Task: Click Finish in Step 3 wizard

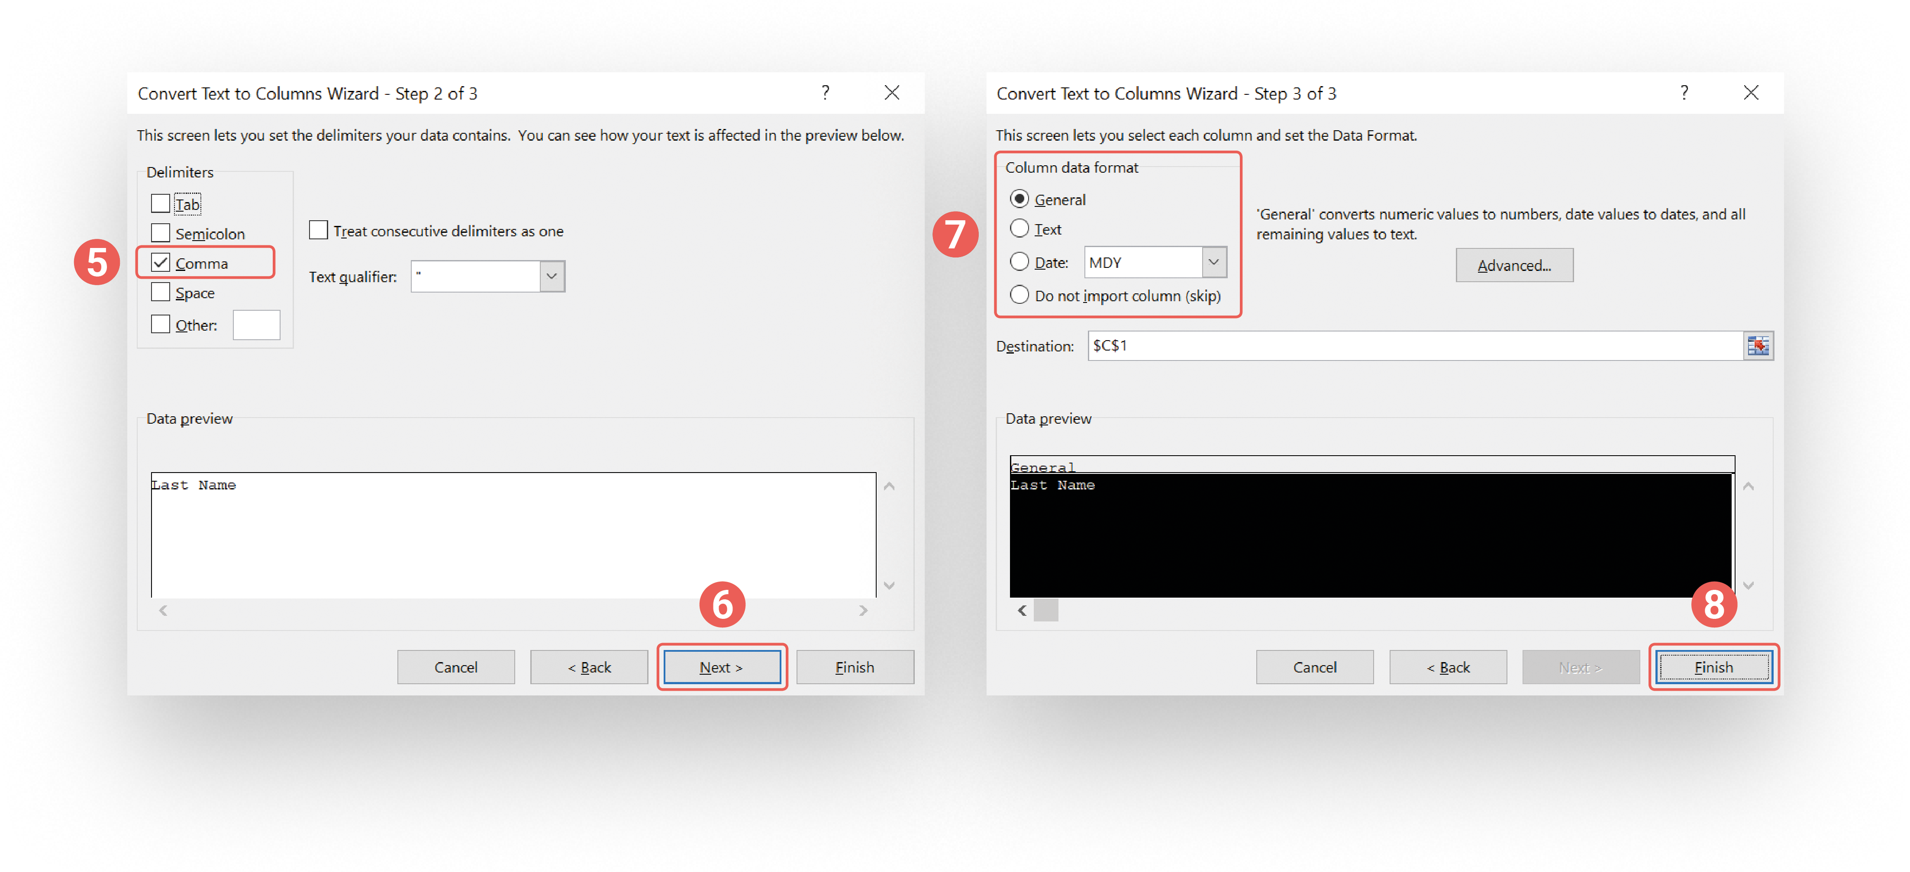Action: tap(1713, 667)
